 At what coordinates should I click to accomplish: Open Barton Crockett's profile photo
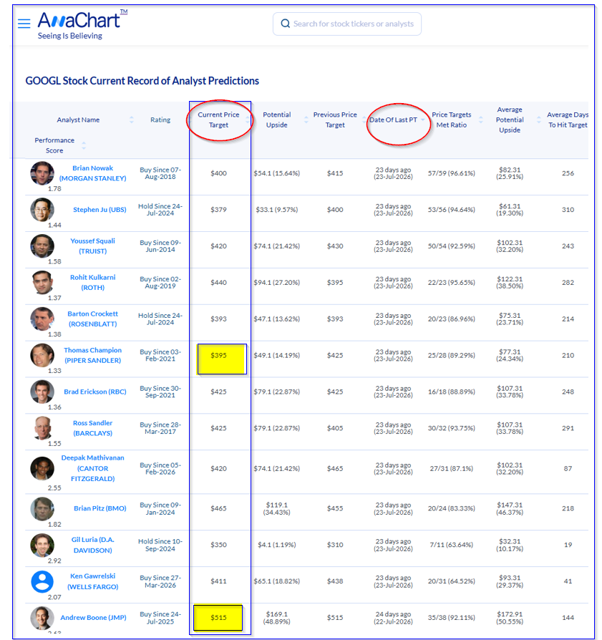point(42,319)
